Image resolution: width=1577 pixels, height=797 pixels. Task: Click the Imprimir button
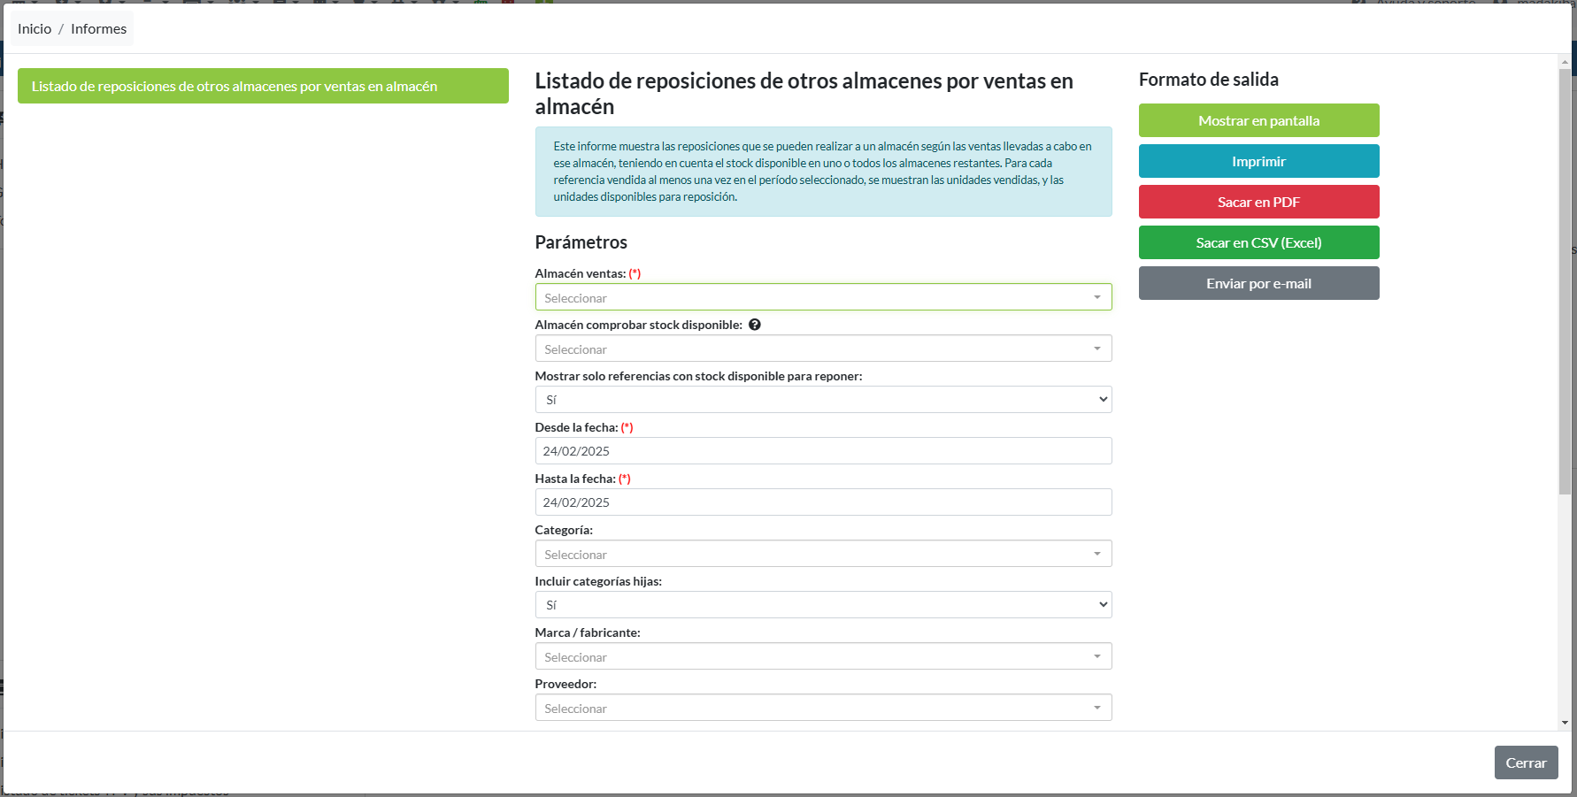[1258, 161]
